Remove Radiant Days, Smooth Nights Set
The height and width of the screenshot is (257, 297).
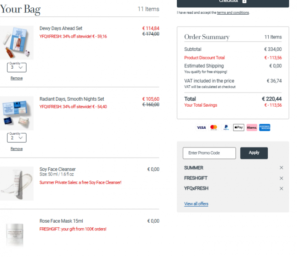pyautogui.click(x=16, y=149)
